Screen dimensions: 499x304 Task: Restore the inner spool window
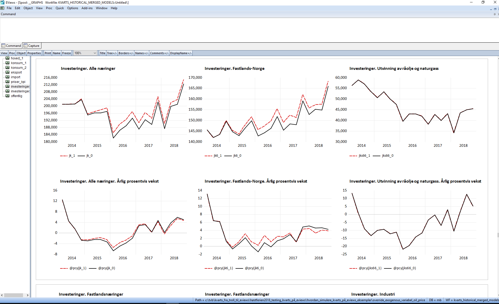(x=495, y=9)
